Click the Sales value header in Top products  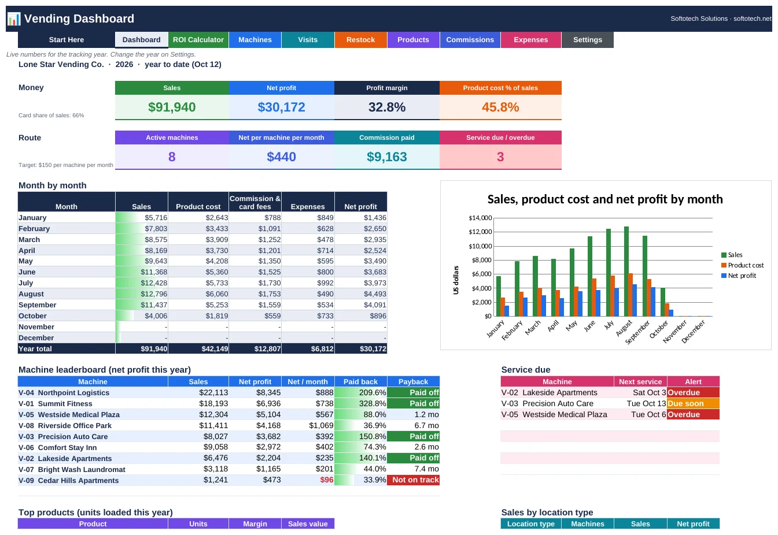308,524
